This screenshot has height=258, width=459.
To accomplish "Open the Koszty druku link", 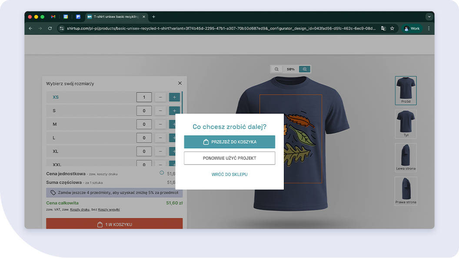I will click(x=80, y=209).
